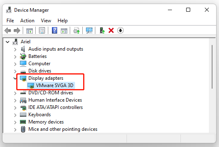This screenshot has height=147, width=219.
Task: Expand IDE ATA/ATAPI controllers node
Action: click(15, 108)
